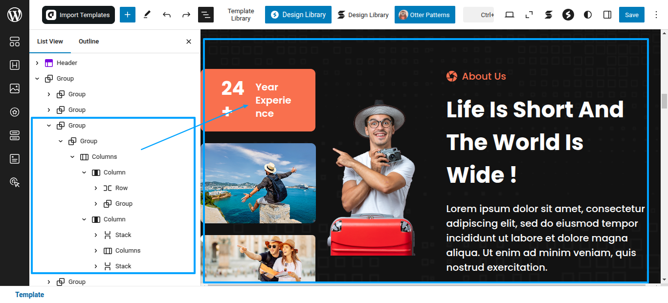The height and width of the screenshot is (303, 668).
Task: Redo the last change
Action: [x=186, y=15]
